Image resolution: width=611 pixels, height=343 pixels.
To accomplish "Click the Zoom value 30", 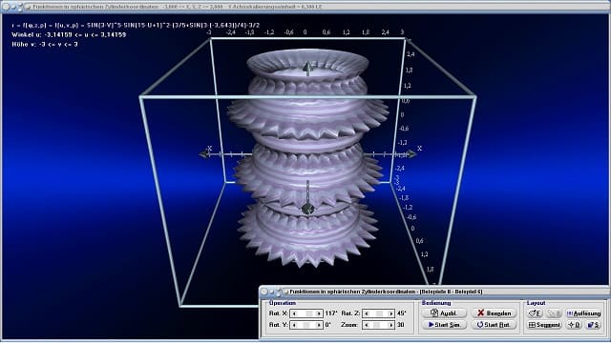I will tap(401, 325).
